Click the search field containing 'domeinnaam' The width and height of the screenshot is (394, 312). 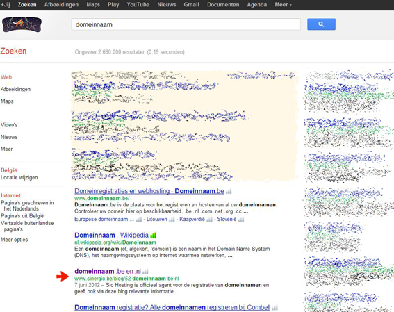tap(186, 24)
